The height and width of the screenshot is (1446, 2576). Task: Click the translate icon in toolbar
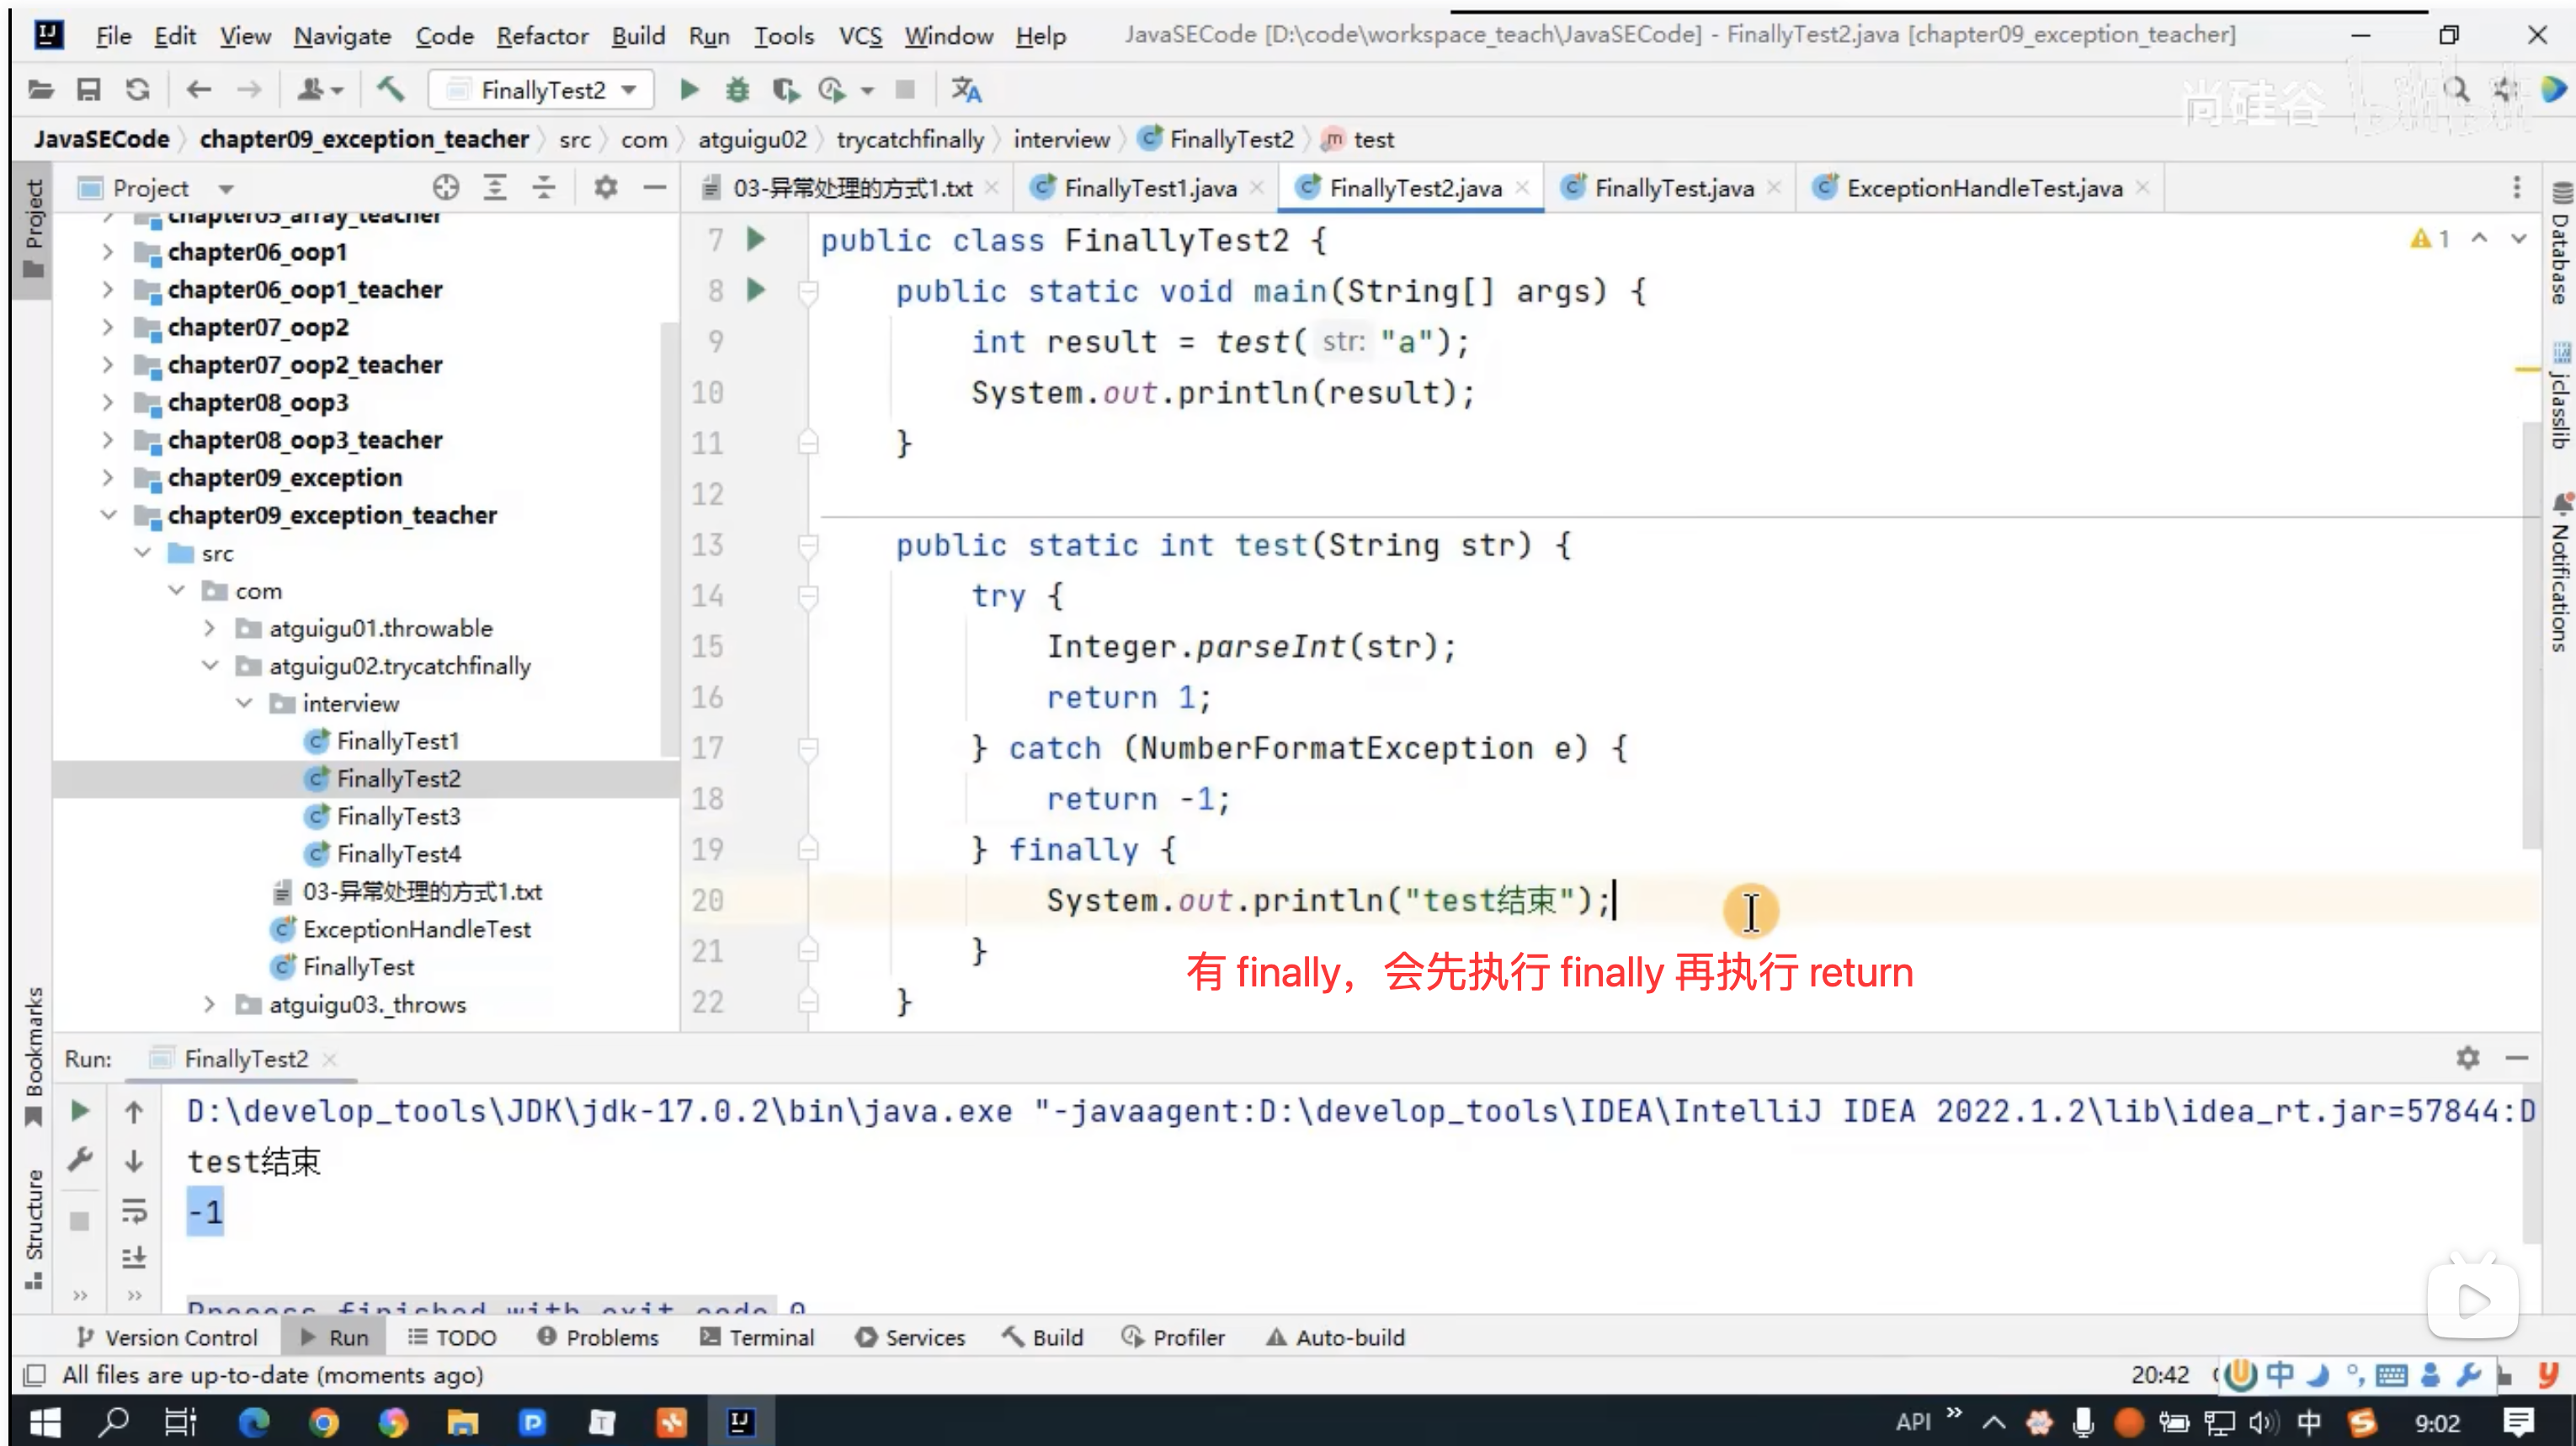[x=965, y=90]
